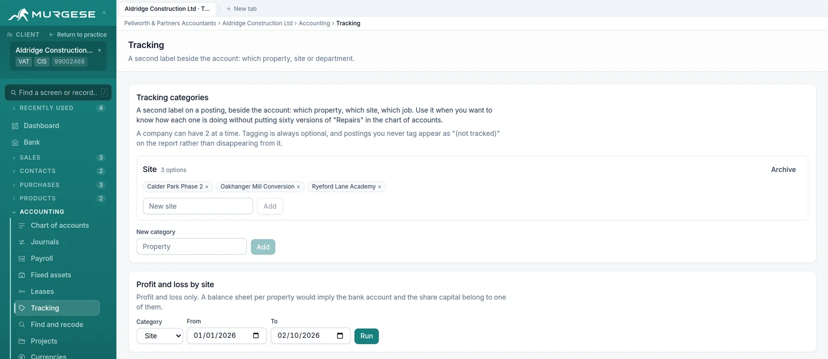Screen dimensions: 828x359
Task: Focus the New site text field
Action: 198,206
